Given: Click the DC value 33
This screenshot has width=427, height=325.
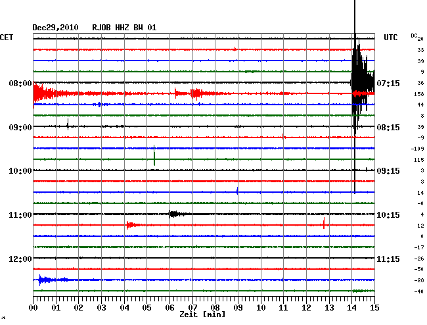Looking at the screenshot, I should 420,50.
